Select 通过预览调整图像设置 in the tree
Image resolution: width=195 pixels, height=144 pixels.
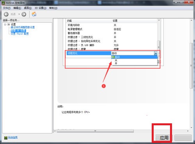[23, 27]
